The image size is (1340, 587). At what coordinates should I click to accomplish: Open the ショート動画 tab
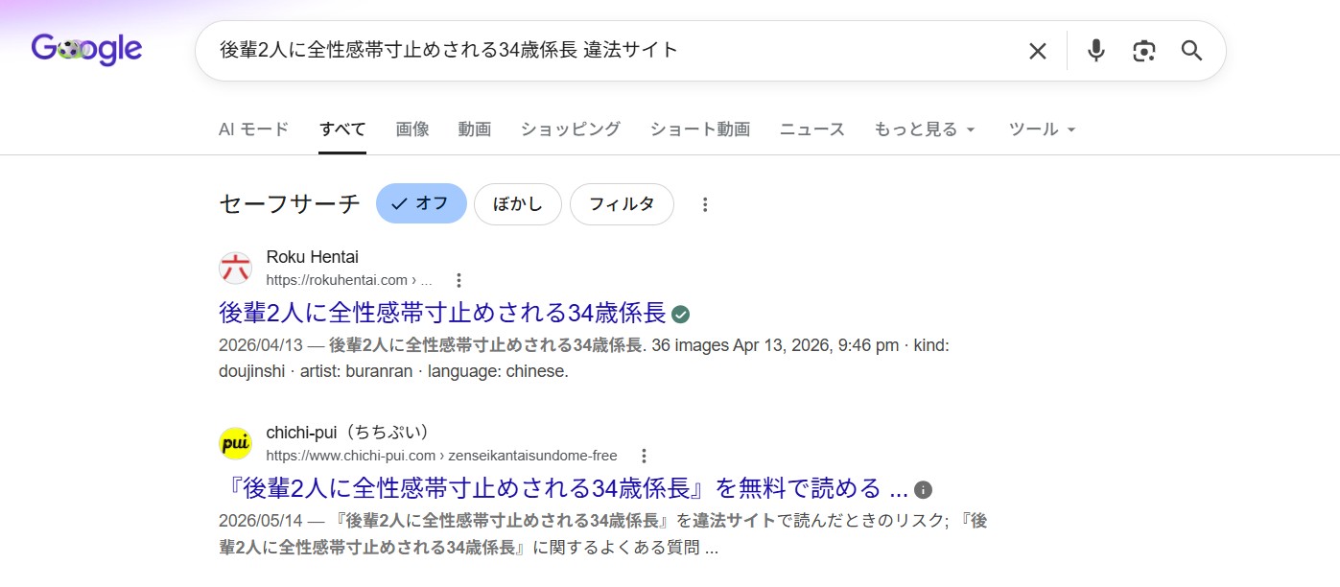(x=700, y=129)
